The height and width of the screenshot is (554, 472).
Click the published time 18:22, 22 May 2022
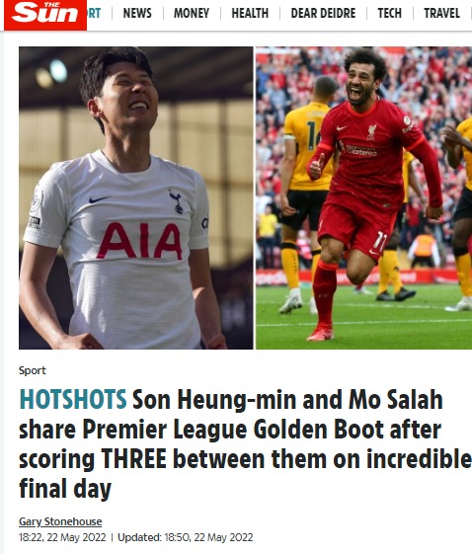(62, 537)
